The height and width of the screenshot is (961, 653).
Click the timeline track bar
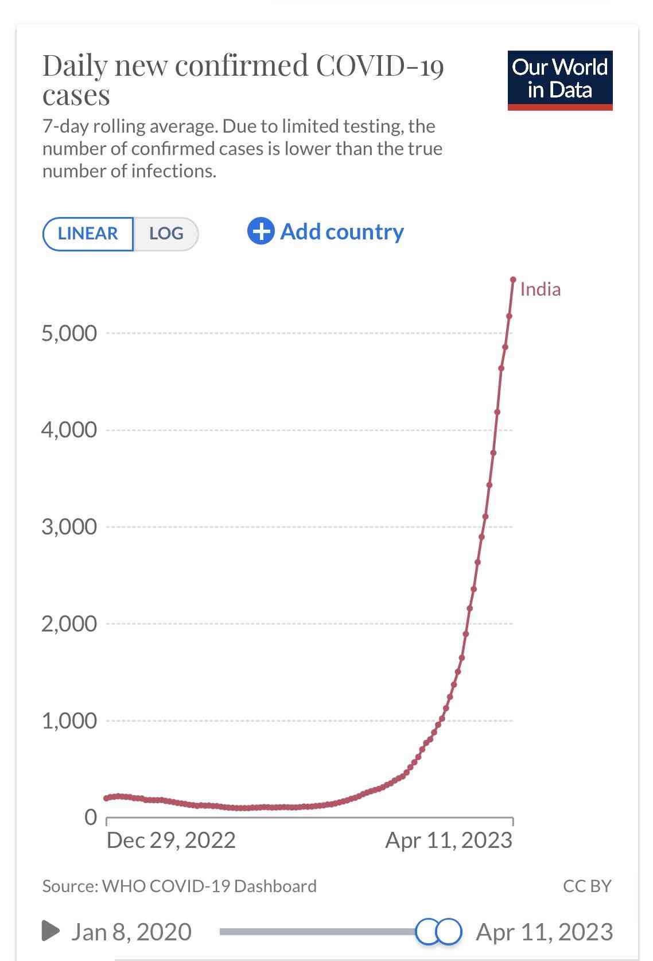coord(318,931)
